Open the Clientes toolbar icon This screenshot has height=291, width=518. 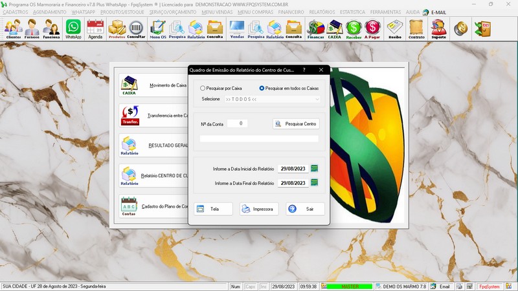click(13, 28)
